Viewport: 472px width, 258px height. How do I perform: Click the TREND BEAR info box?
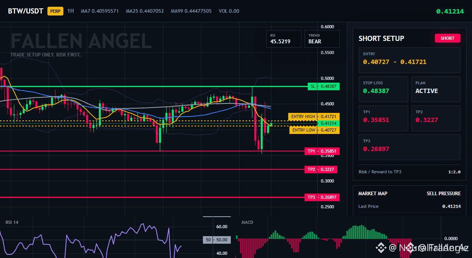point(322,39)
